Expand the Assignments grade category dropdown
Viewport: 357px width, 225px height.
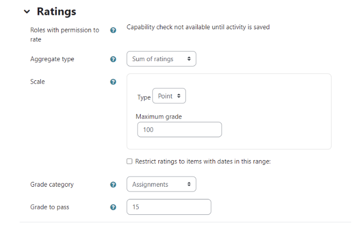[161, 185]
